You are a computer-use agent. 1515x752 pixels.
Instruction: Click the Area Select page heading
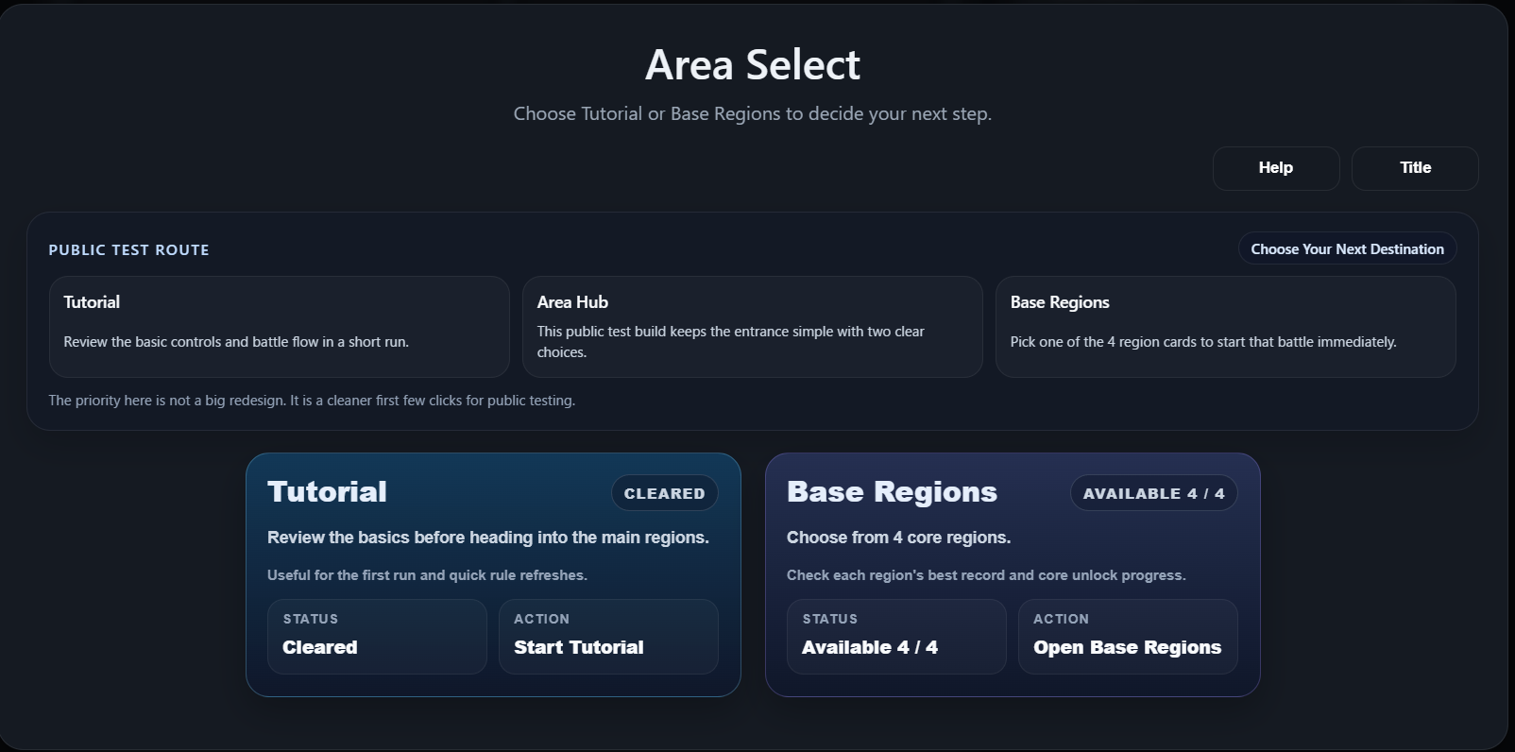click(752, 65)
